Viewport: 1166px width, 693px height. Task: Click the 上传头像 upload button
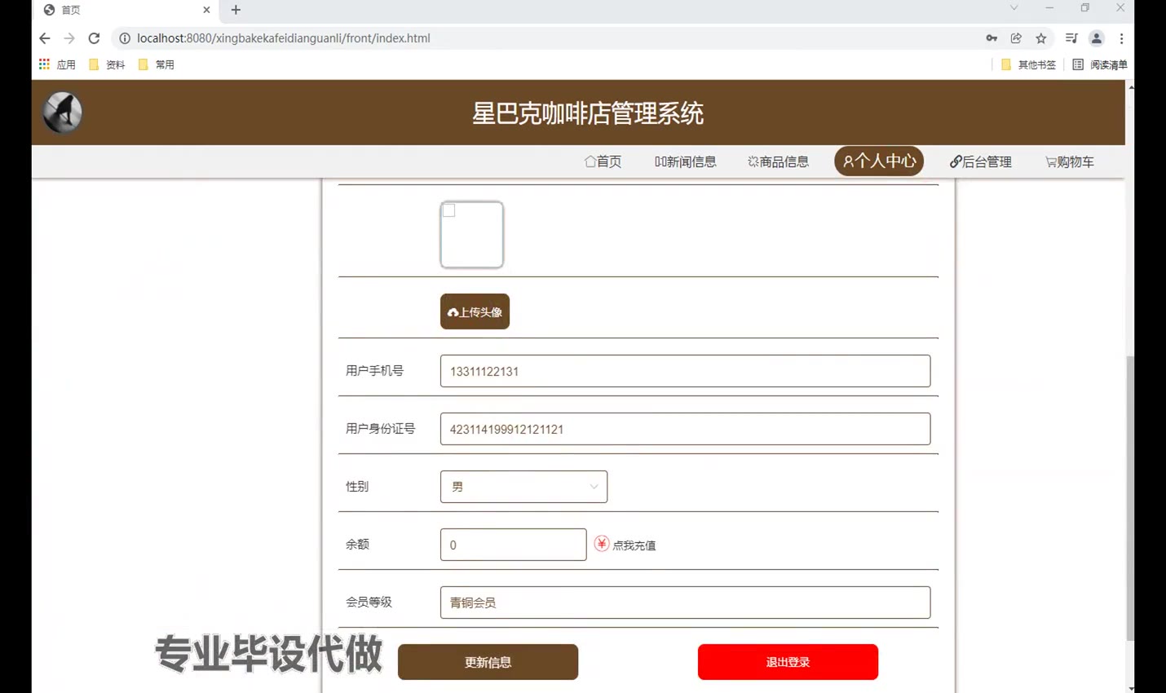[x=475, y=311]
